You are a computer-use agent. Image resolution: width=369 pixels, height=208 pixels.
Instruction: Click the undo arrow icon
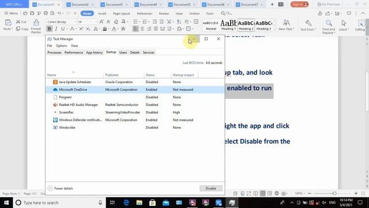click(59, 13)
